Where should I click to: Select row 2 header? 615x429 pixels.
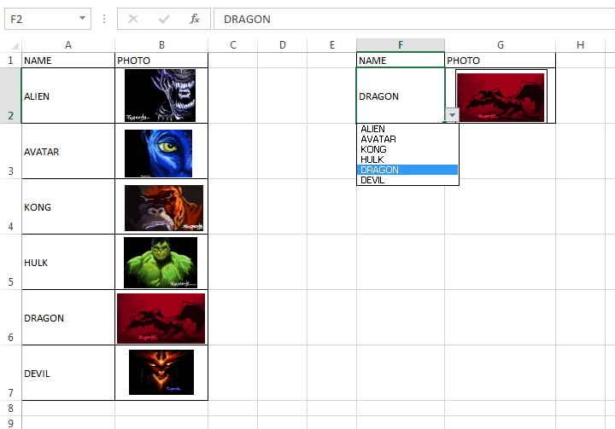[x=10, y=96]
